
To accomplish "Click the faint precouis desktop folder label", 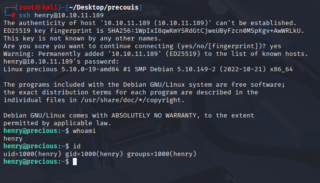I will (69, 175).
